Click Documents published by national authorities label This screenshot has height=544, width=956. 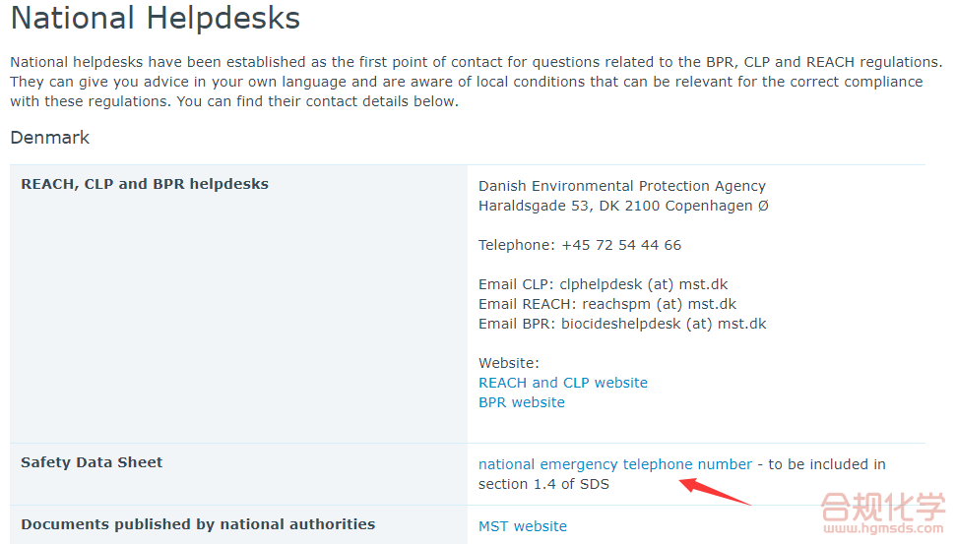tap(197, 524)
